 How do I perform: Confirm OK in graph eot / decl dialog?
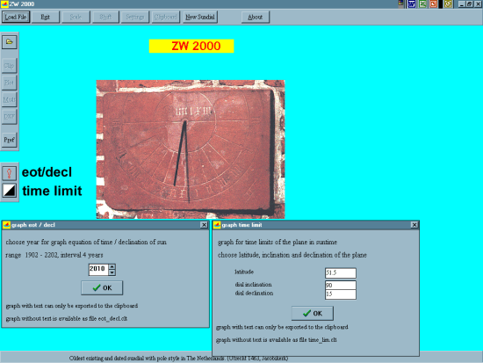click(102, 287)
